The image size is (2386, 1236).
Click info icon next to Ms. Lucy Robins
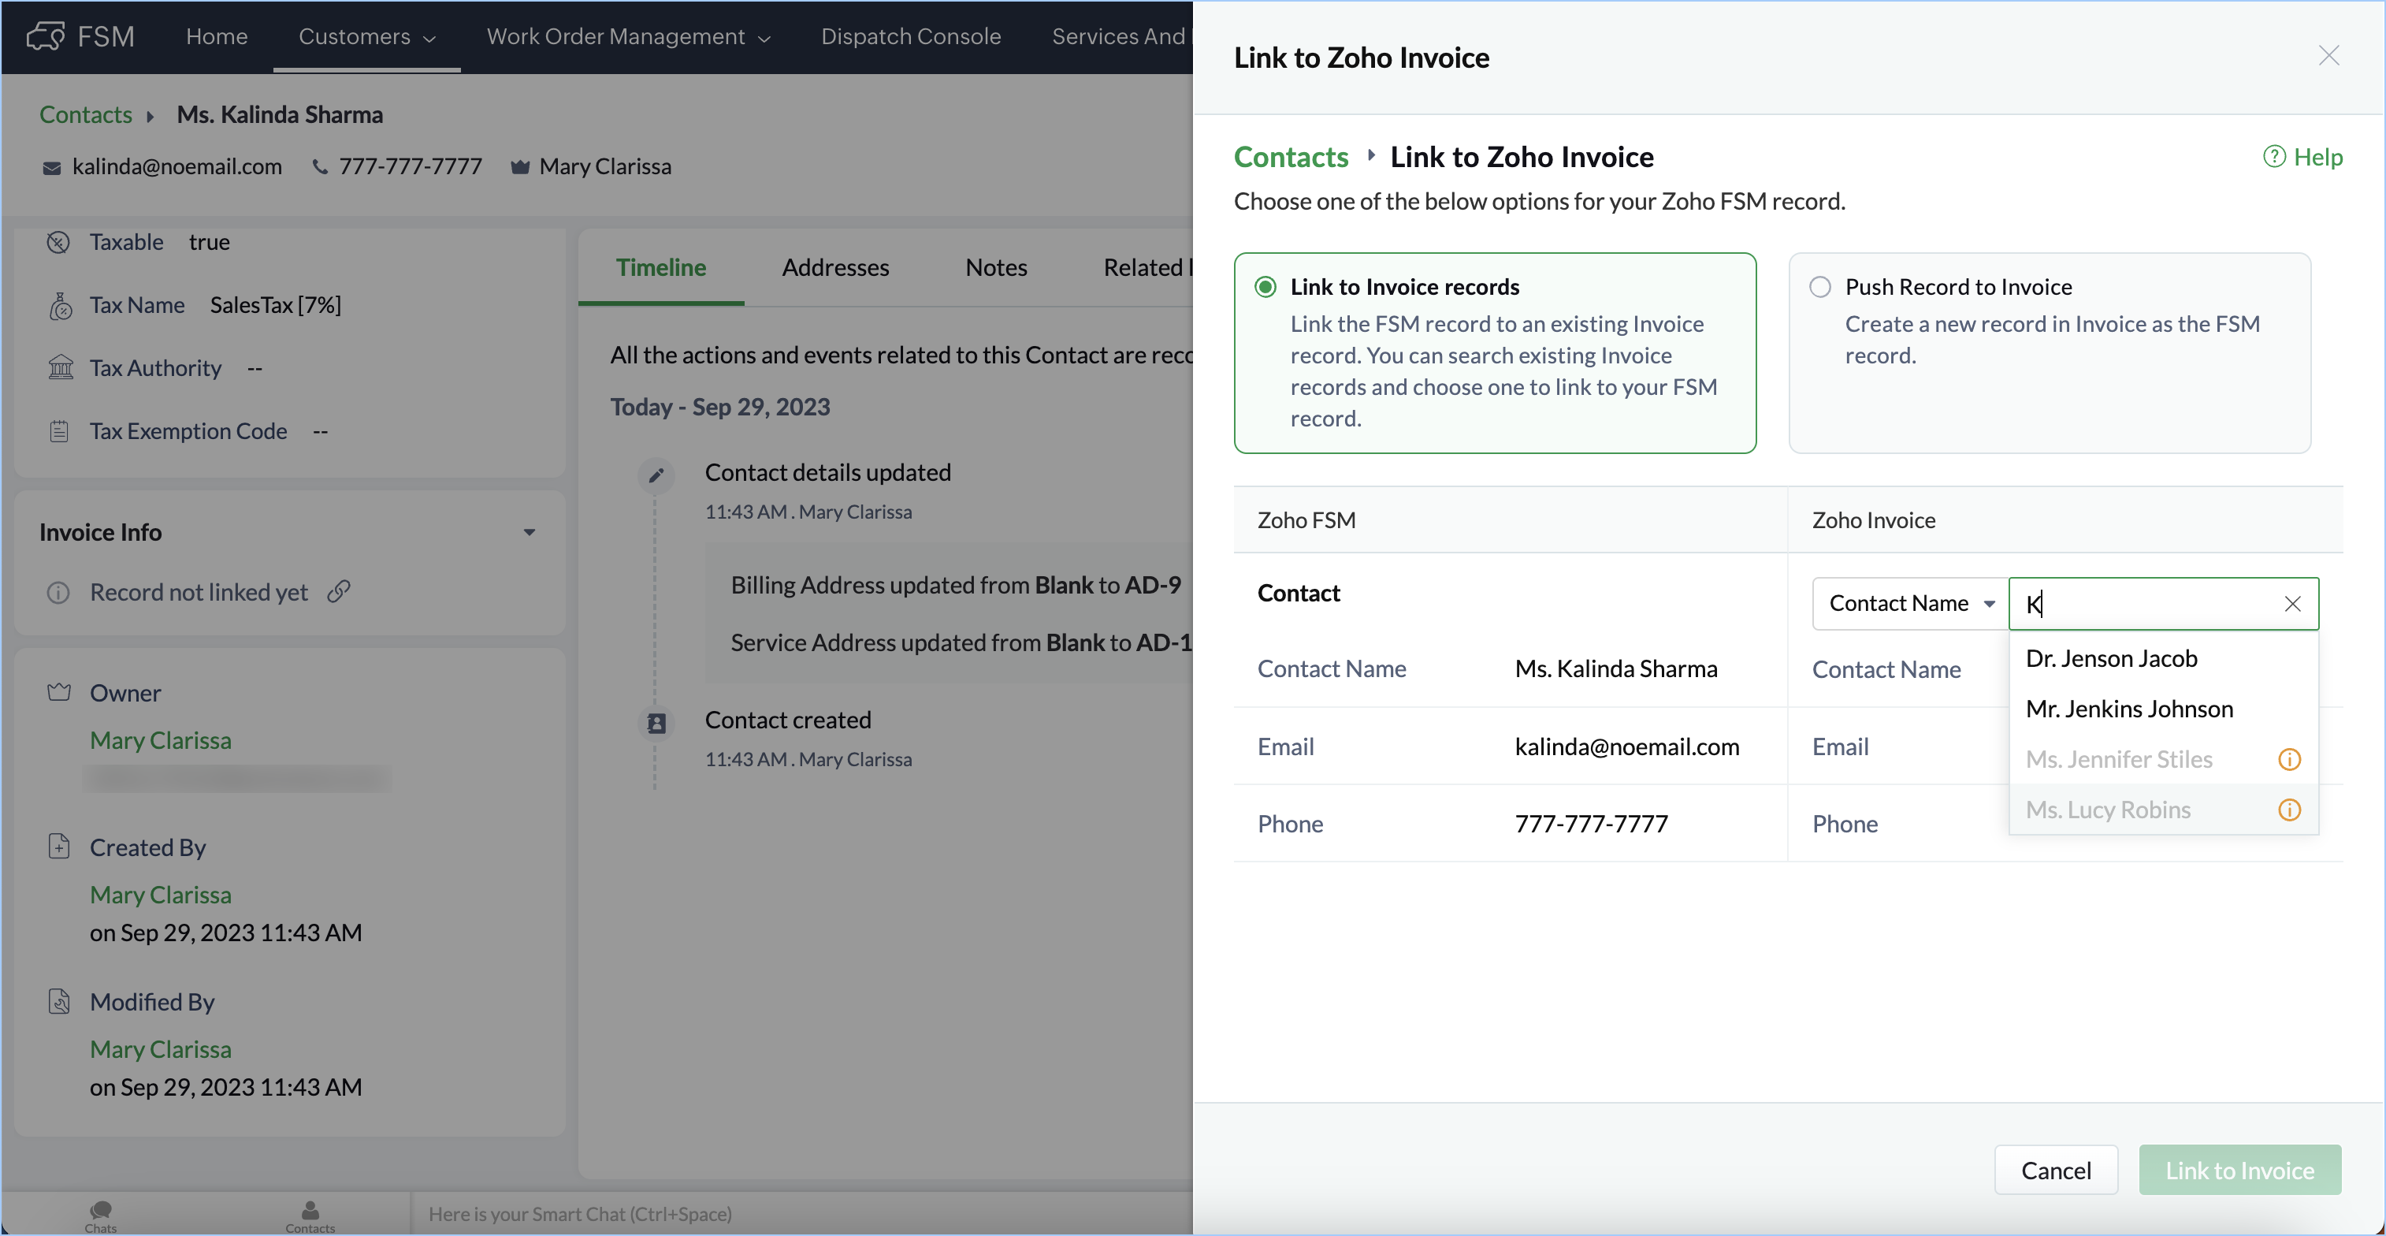[x=2289, y=810]
